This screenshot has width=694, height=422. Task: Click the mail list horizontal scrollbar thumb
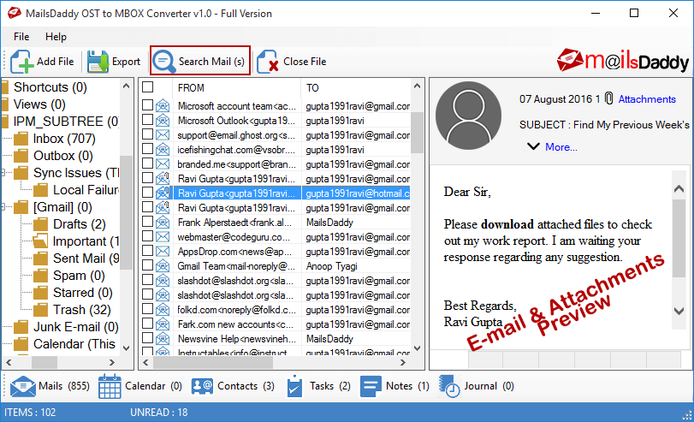[213, 362]
